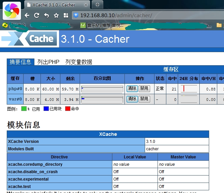Click the 正常 status cell
The width and height of the screenshot is (224, 193).
coord(160,88)
